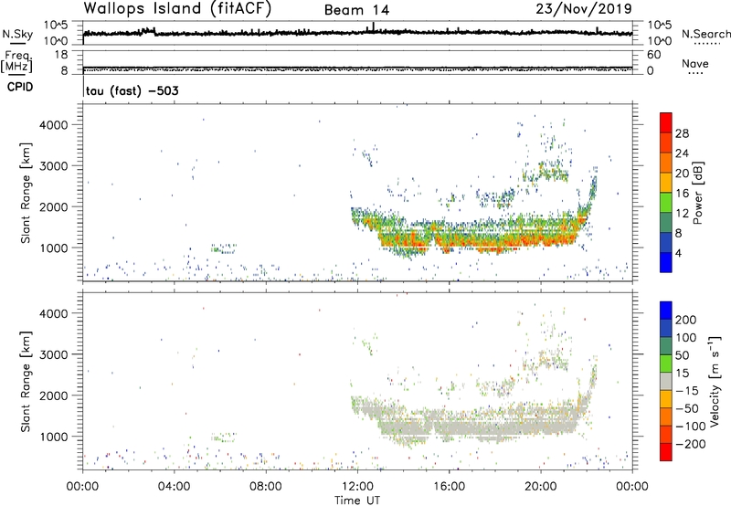This screenshot has width=731, height=506.
Task: Click the 'N.Sky' axis label
Action: tap(17, 34)
